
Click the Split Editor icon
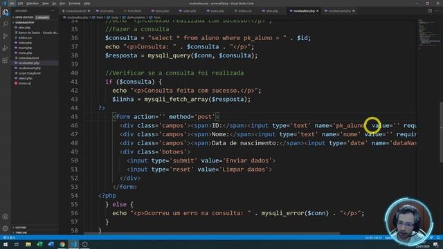(x=430, y=11)
